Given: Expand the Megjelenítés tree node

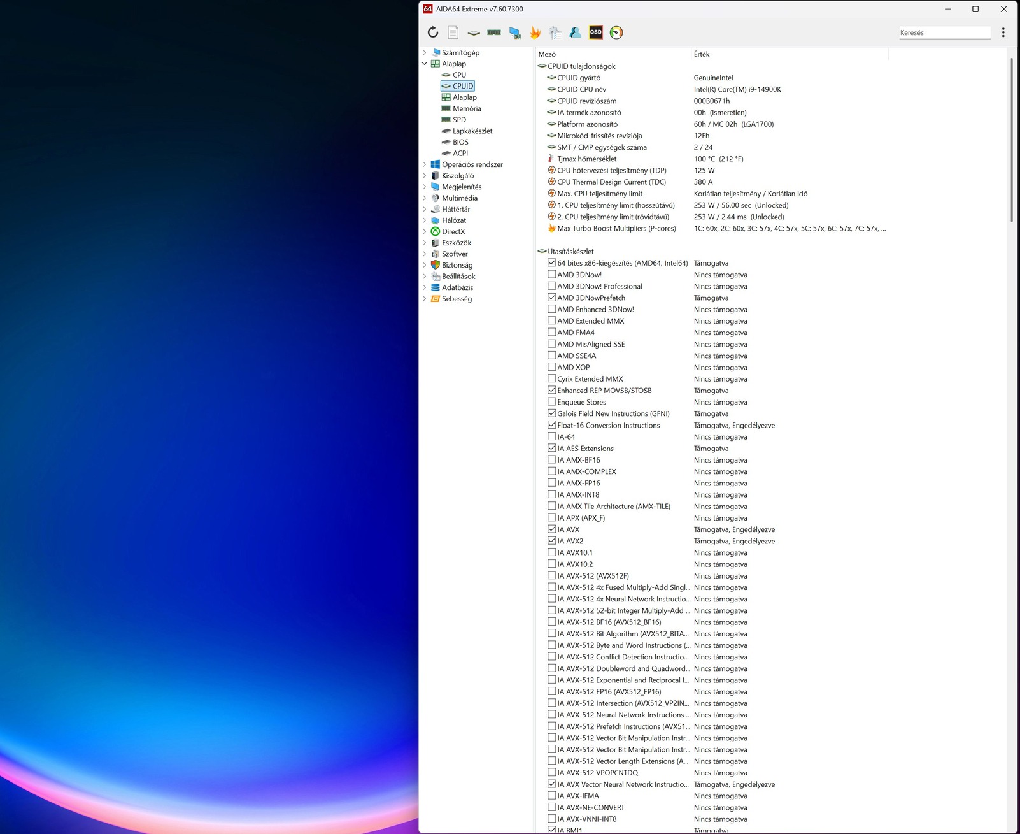Looking at the screenshot, I should (x=425, y=187).
